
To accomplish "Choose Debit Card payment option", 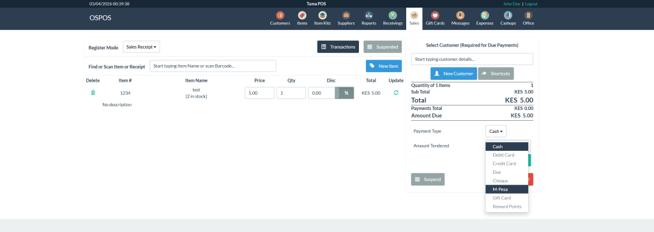I will click(506, 155).
